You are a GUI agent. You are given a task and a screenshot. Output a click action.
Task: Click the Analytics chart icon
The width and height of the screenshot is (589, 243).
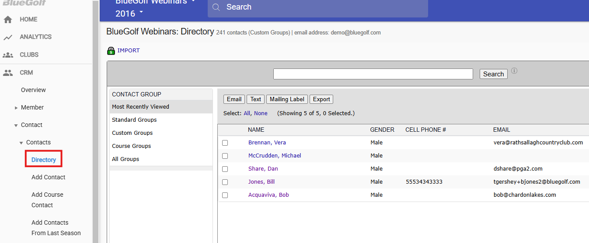pos(7,37)
